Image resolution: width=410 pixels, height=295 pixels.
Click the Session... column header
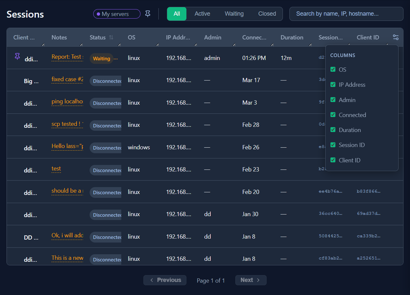point(330,37)
